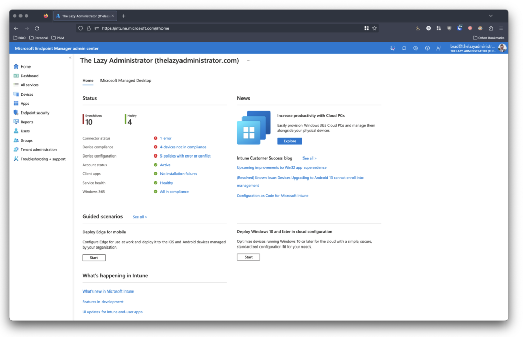Click the Home icon in sidebar
This screenshot has width=525, height=337.
(x=16, y=66)
